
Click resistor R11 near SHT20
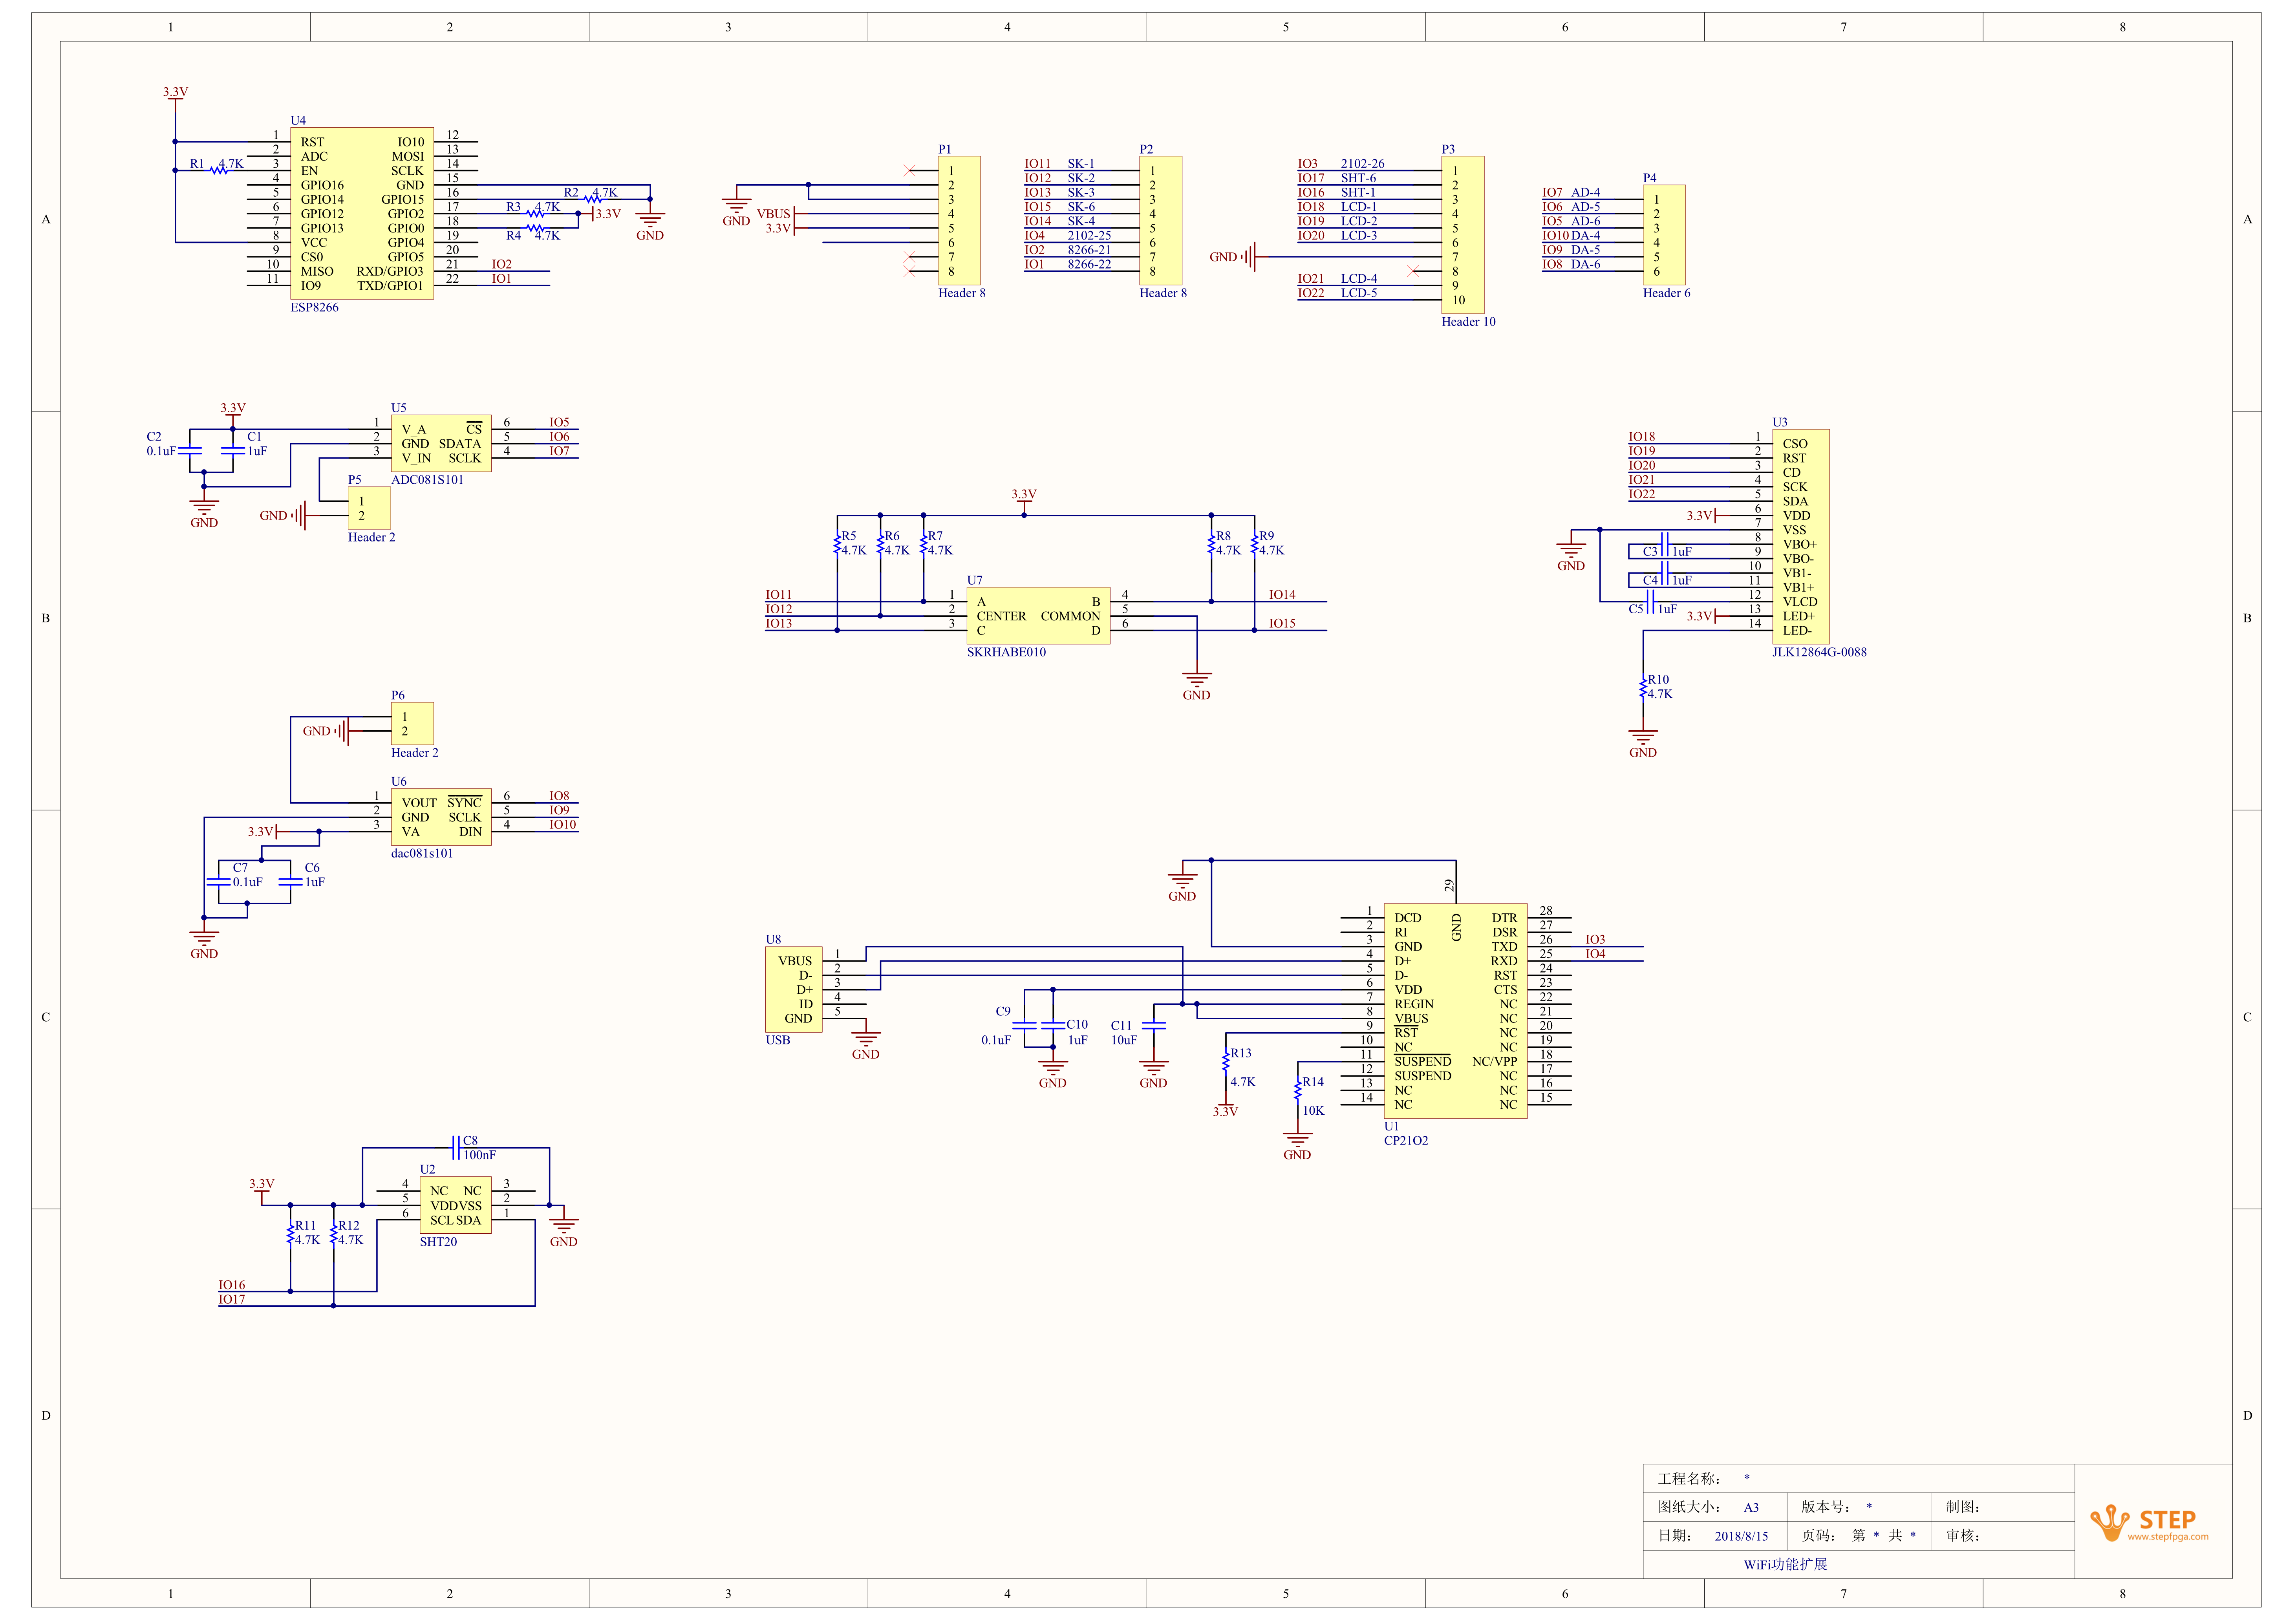click(x=290, y=1234)
